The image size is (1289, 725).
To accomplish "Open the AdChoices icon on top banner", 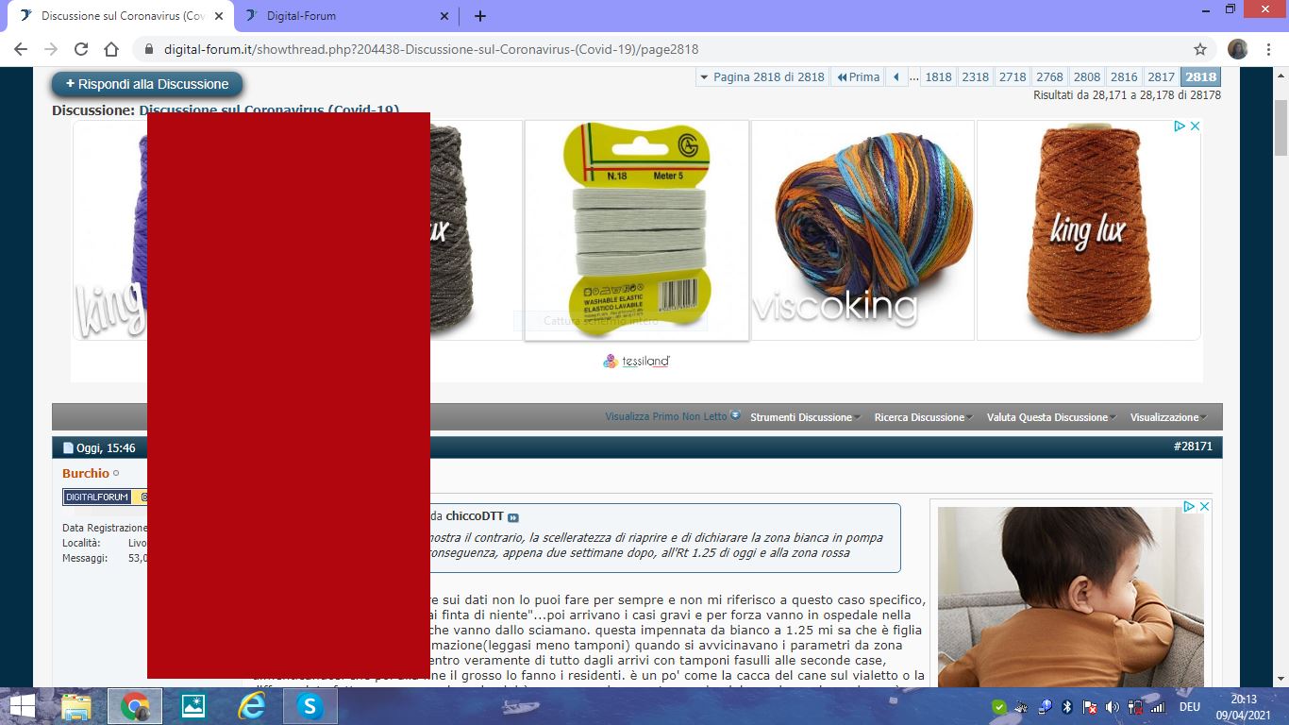I will (1180, 126).
